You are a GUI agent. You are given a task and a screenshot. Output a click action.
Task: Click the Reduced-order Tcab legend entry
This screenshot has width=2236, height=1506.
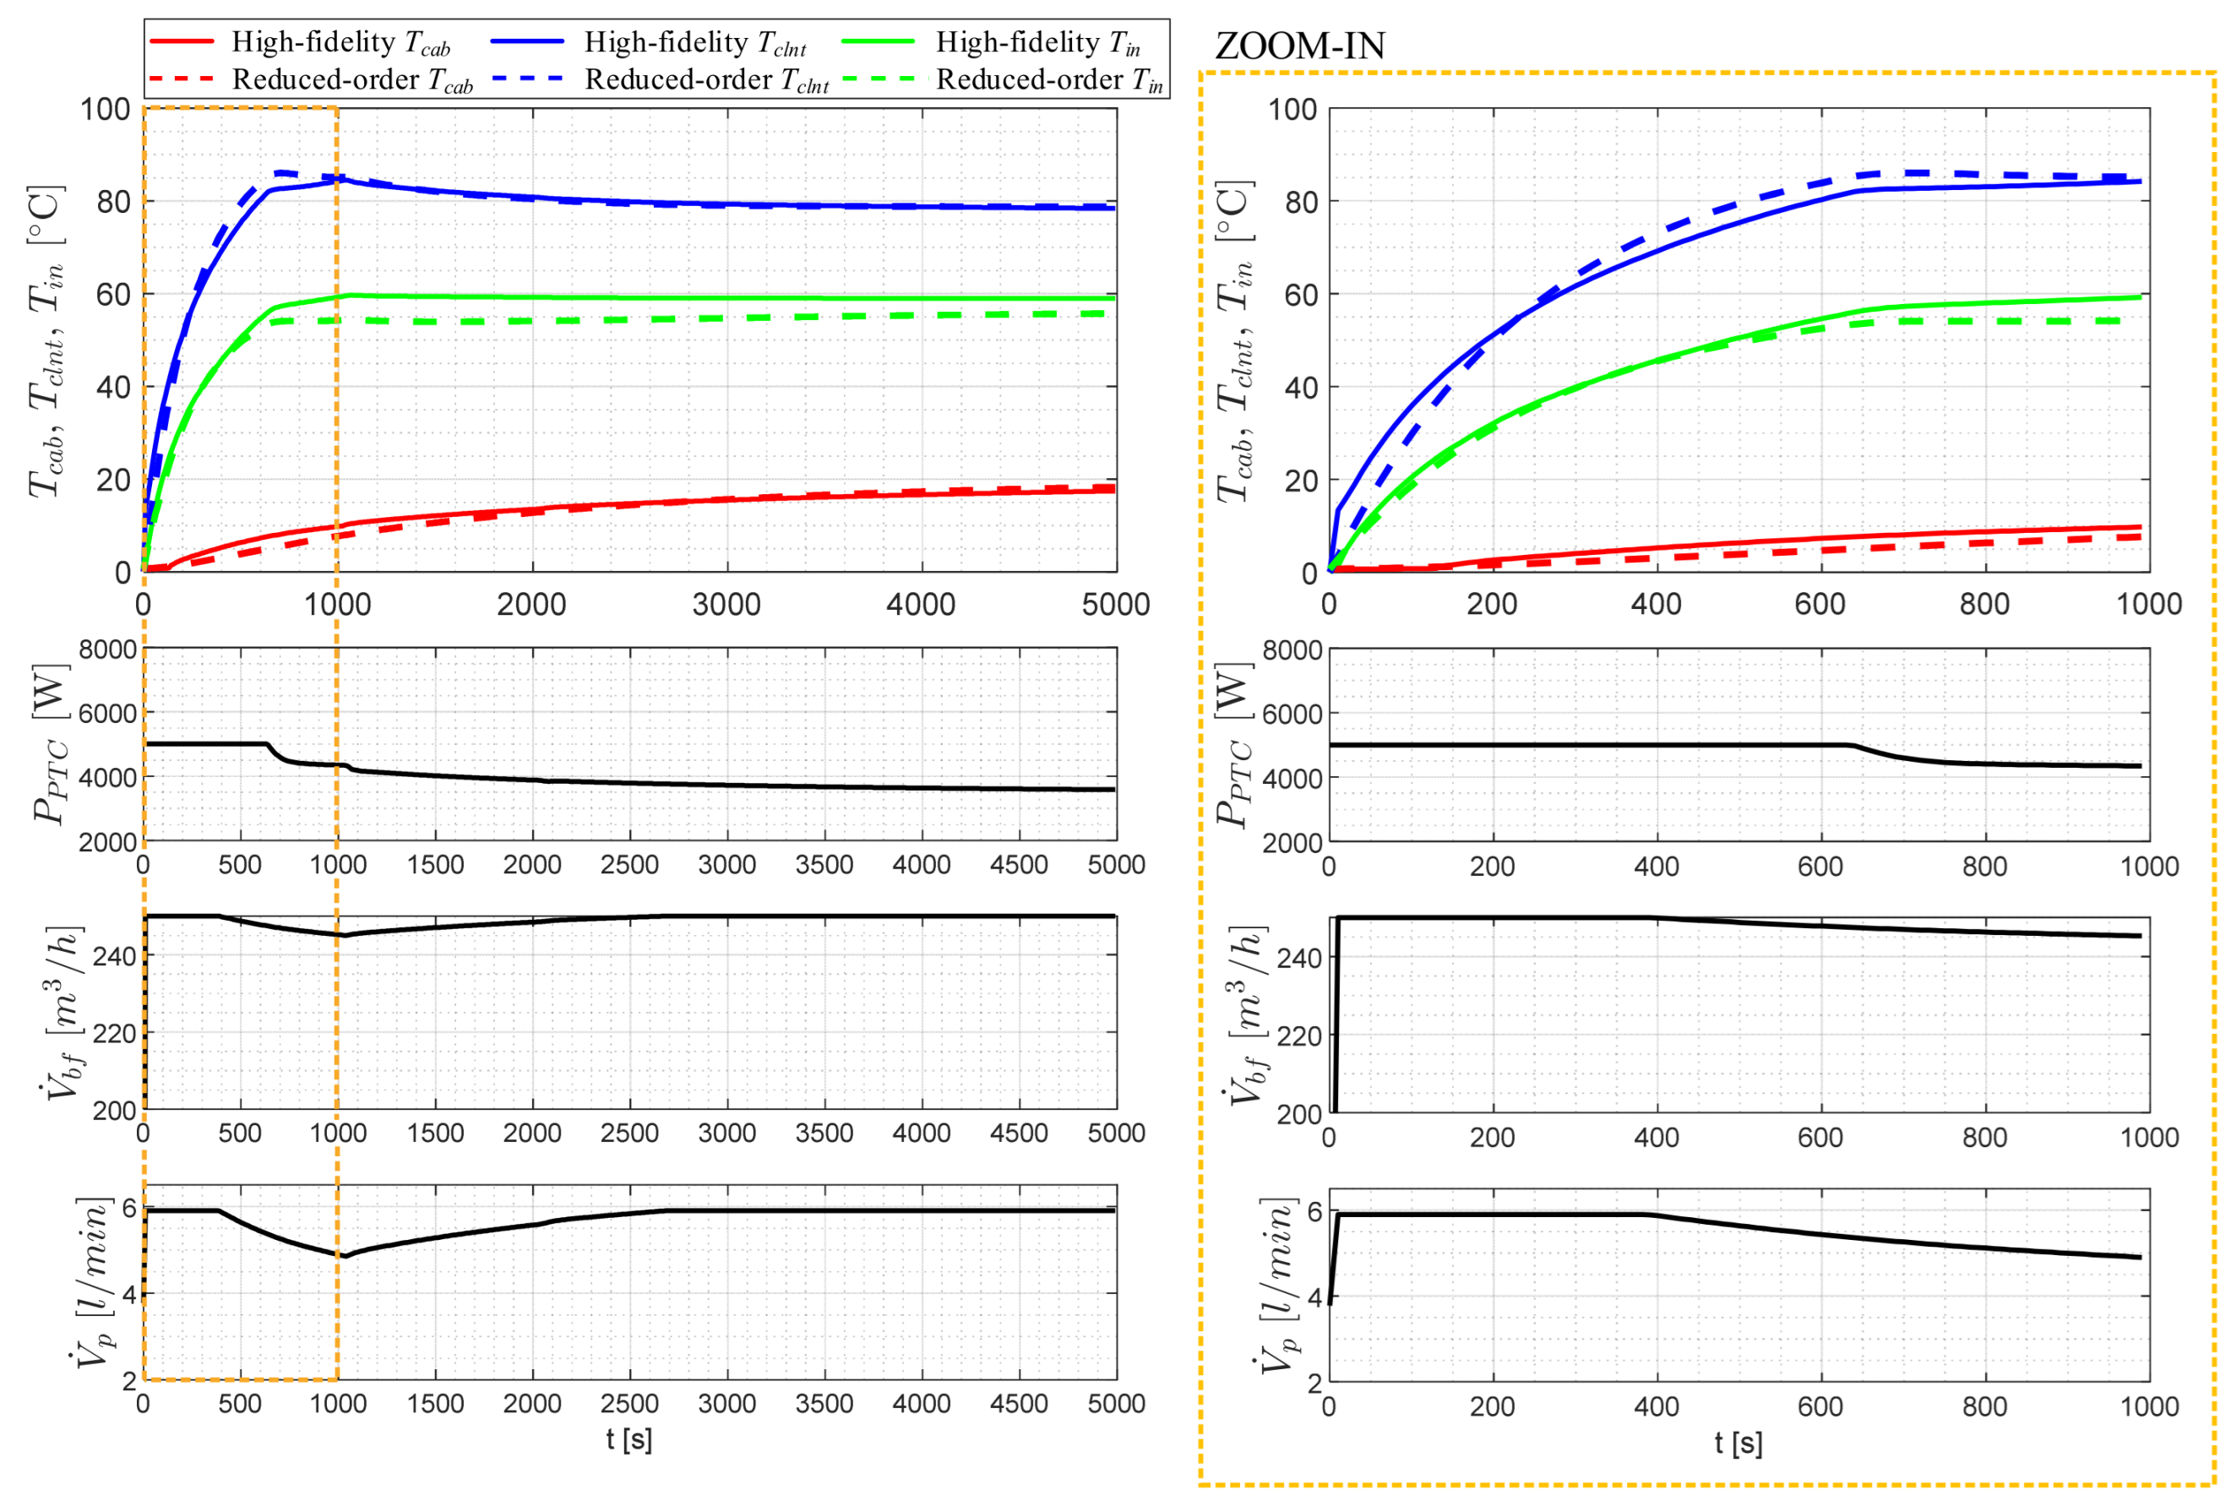(351, 79)
